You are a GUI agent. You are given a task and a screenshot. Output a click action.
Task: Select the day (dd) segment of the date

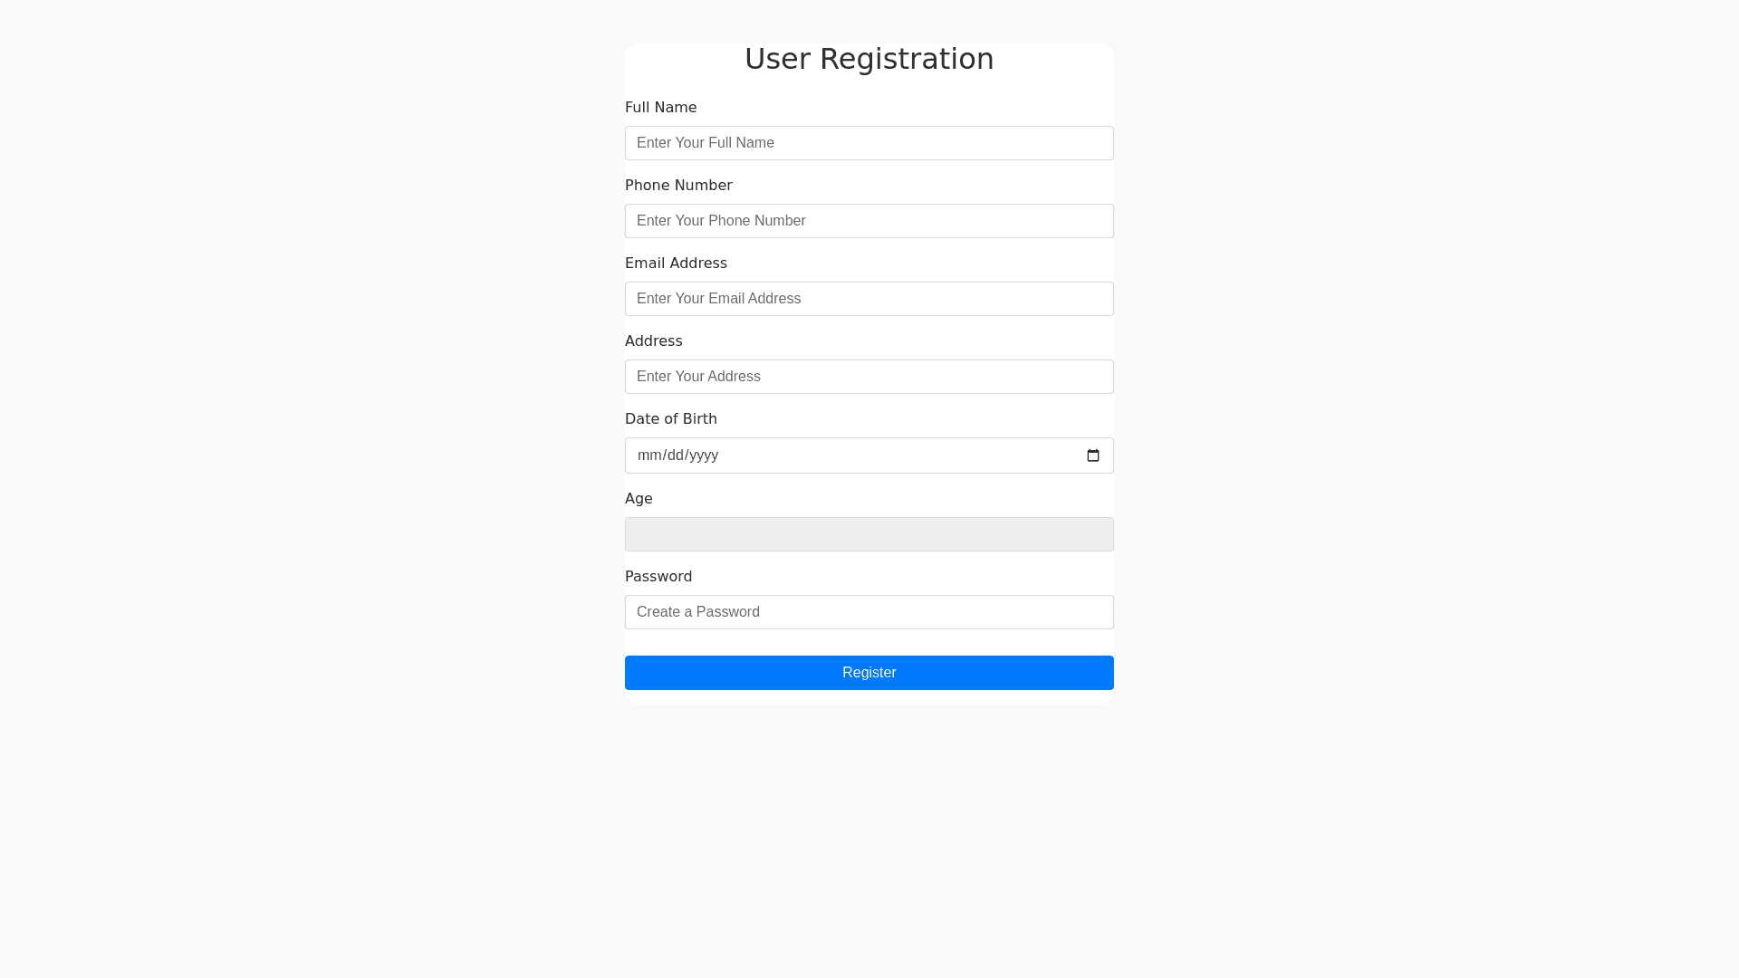point(675,455)
